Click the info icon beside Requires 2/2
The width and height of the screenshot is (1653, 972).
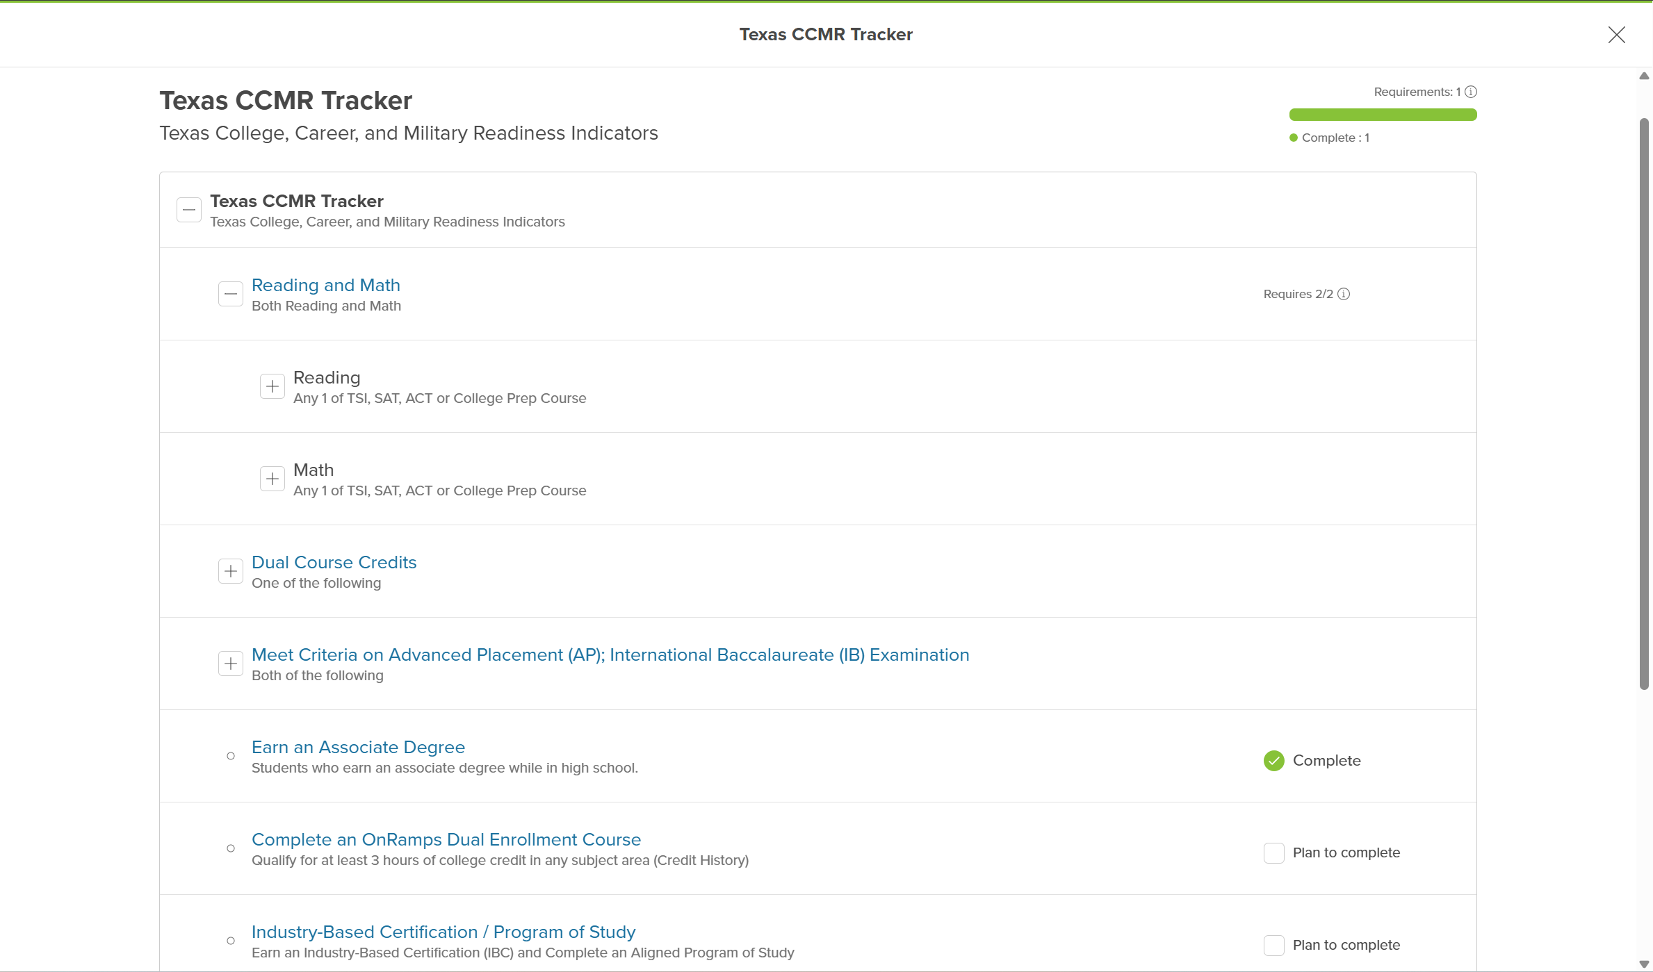click(1344, 294)
